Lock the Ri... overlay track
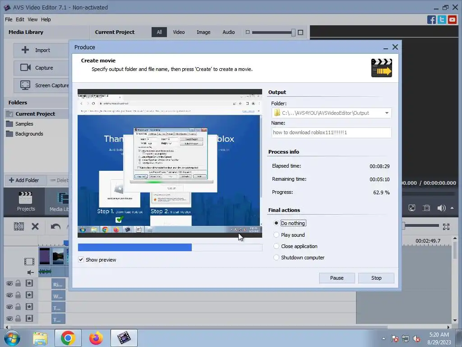Image resolution: width=462 pixels, height=347 pixels. [x=18, y=284]
